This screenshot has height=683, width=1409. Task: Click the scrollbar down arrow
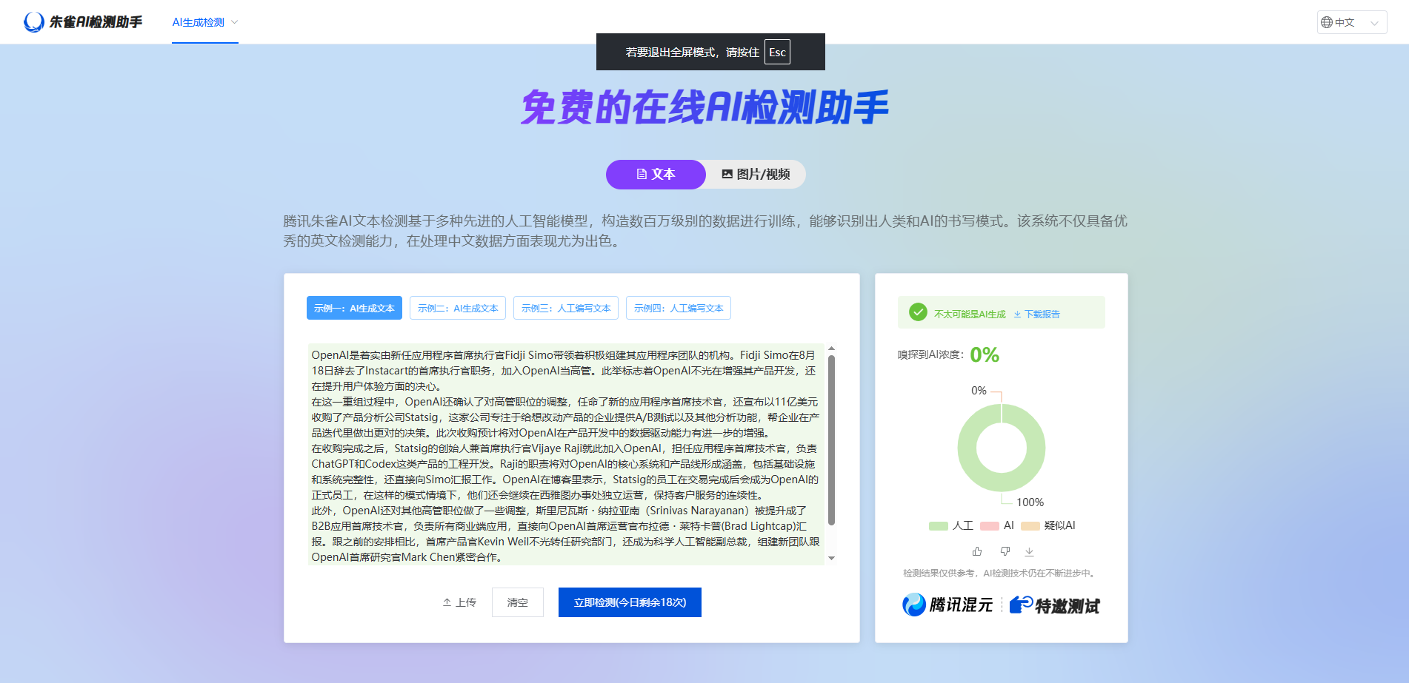click(x=831, y=559)
